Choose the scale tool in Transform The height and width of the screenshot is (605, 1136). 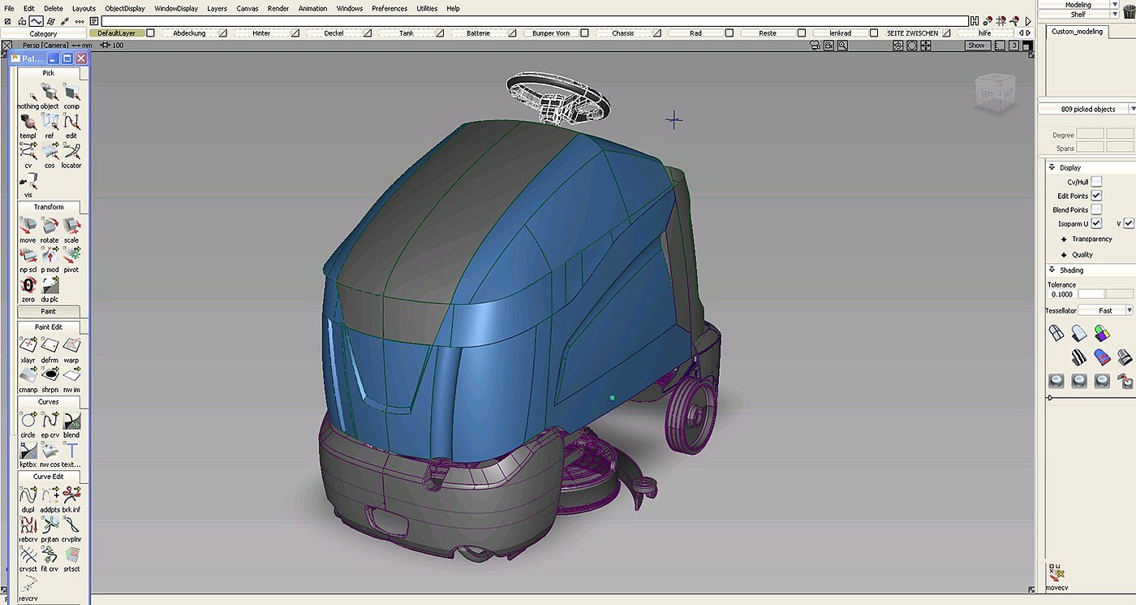click(x=71, y=227)
